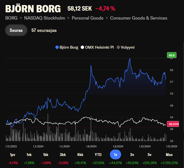Click the blue Björn Borg legend dot

point(57,47)
